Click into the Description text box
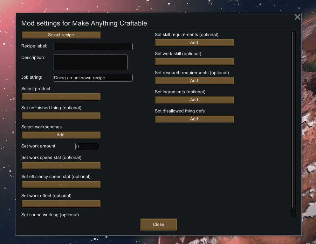The height and width of the screenshot is (244, 316). 90,62
